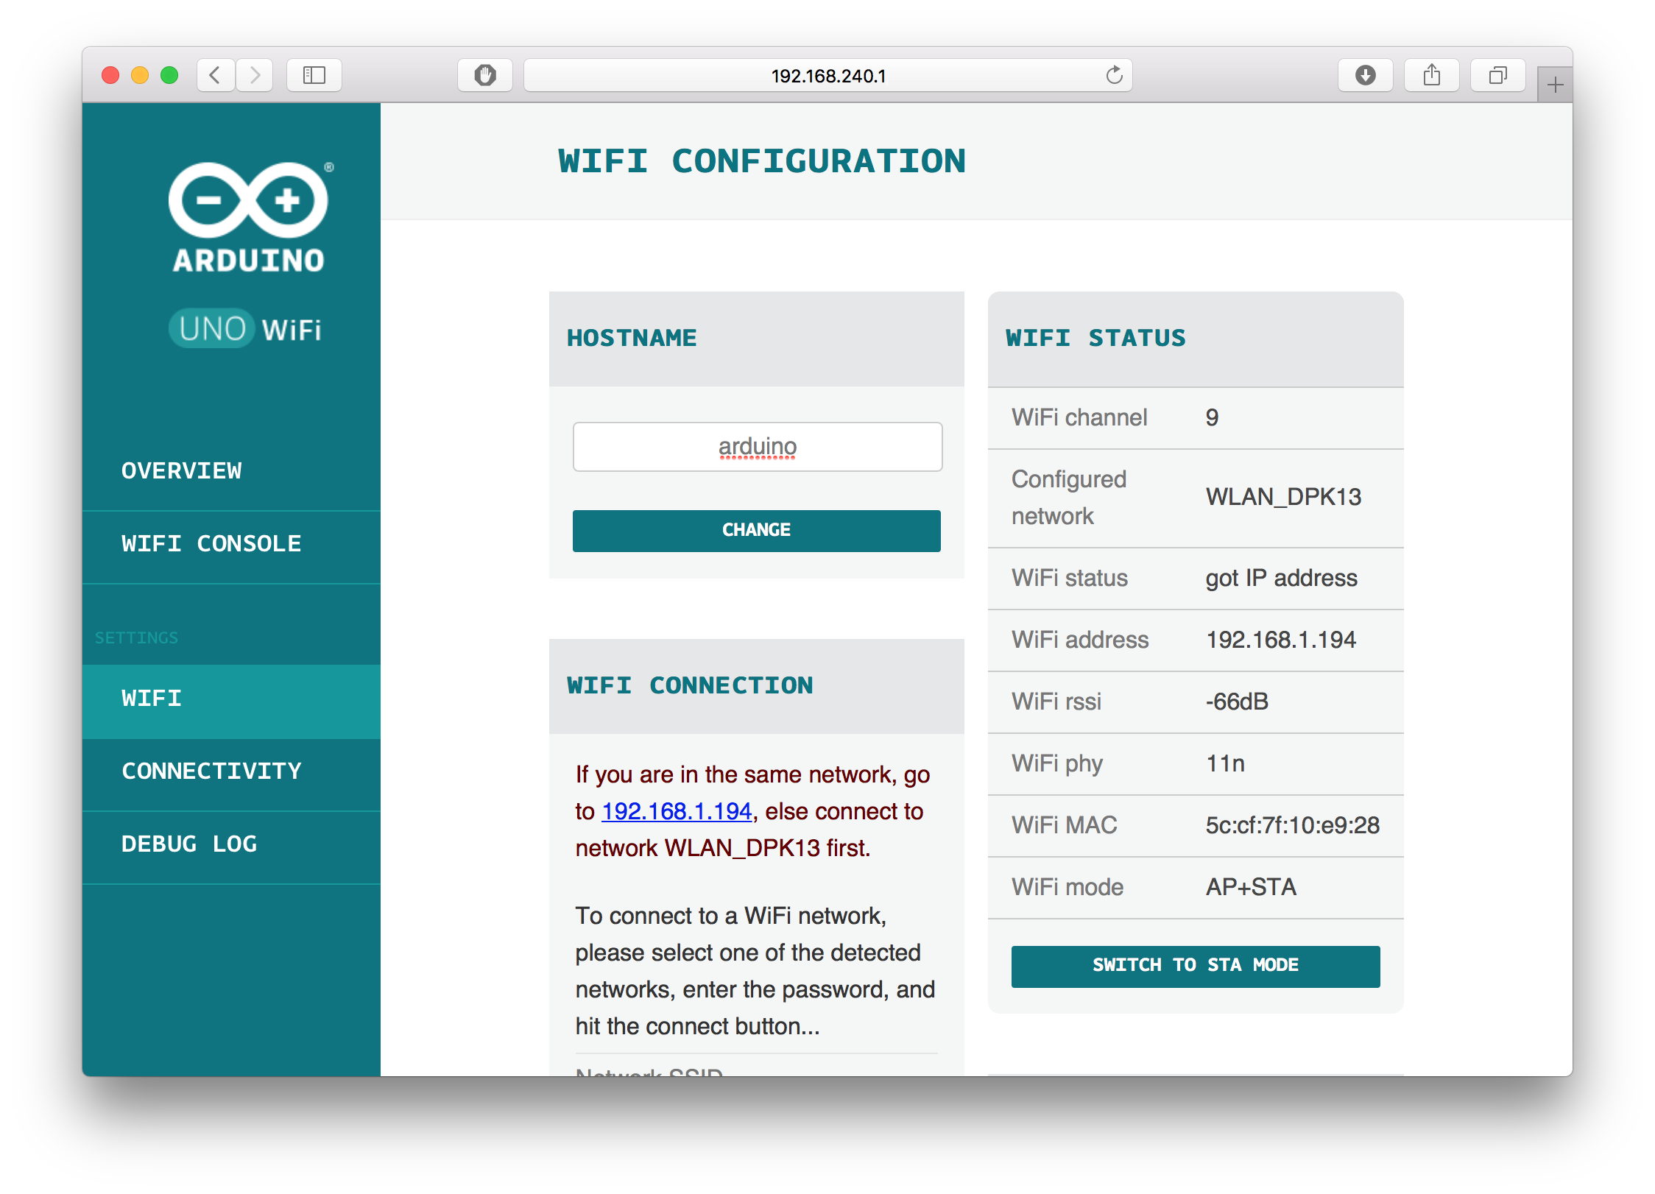
Task: Go to the Connectivity settings
Action: 211,771
